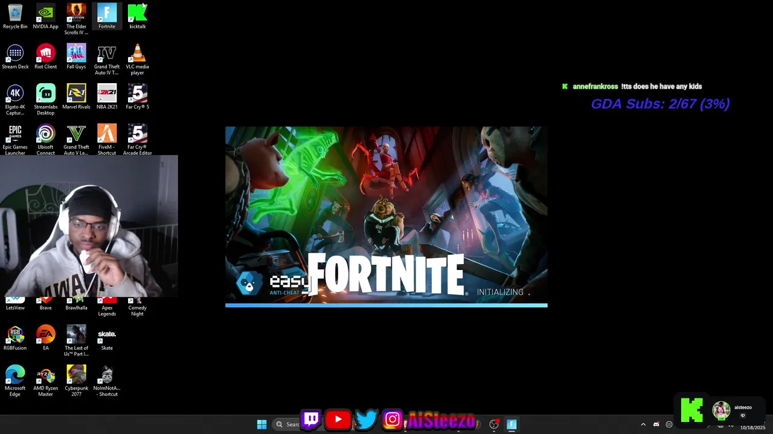Open the Microsoft Edge desktop icon
Viewport: 773px width, 434px height.
point(15,381)
